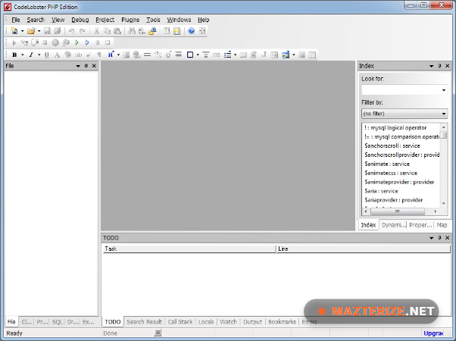Click the Index list horizontal scrollbar thumb
The image size is (456, 341).
pos(398,211)
